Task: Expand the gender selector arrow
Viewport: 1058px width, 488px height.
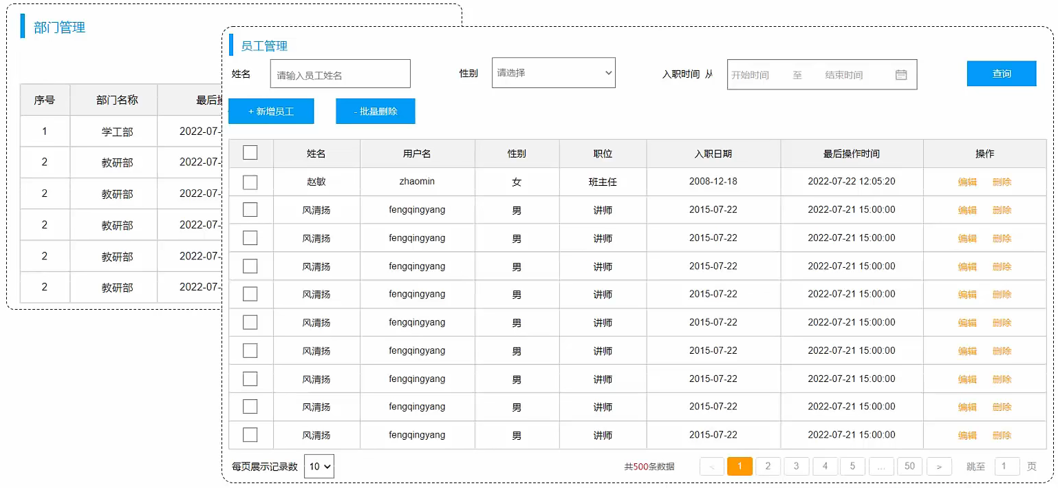Action: click(608, 72)
